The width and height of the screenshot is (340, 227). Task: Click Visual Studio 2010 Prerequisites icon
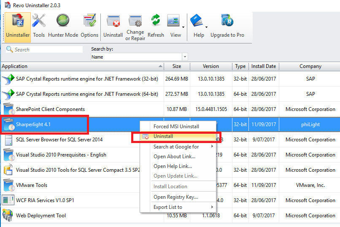click(9, 155)
